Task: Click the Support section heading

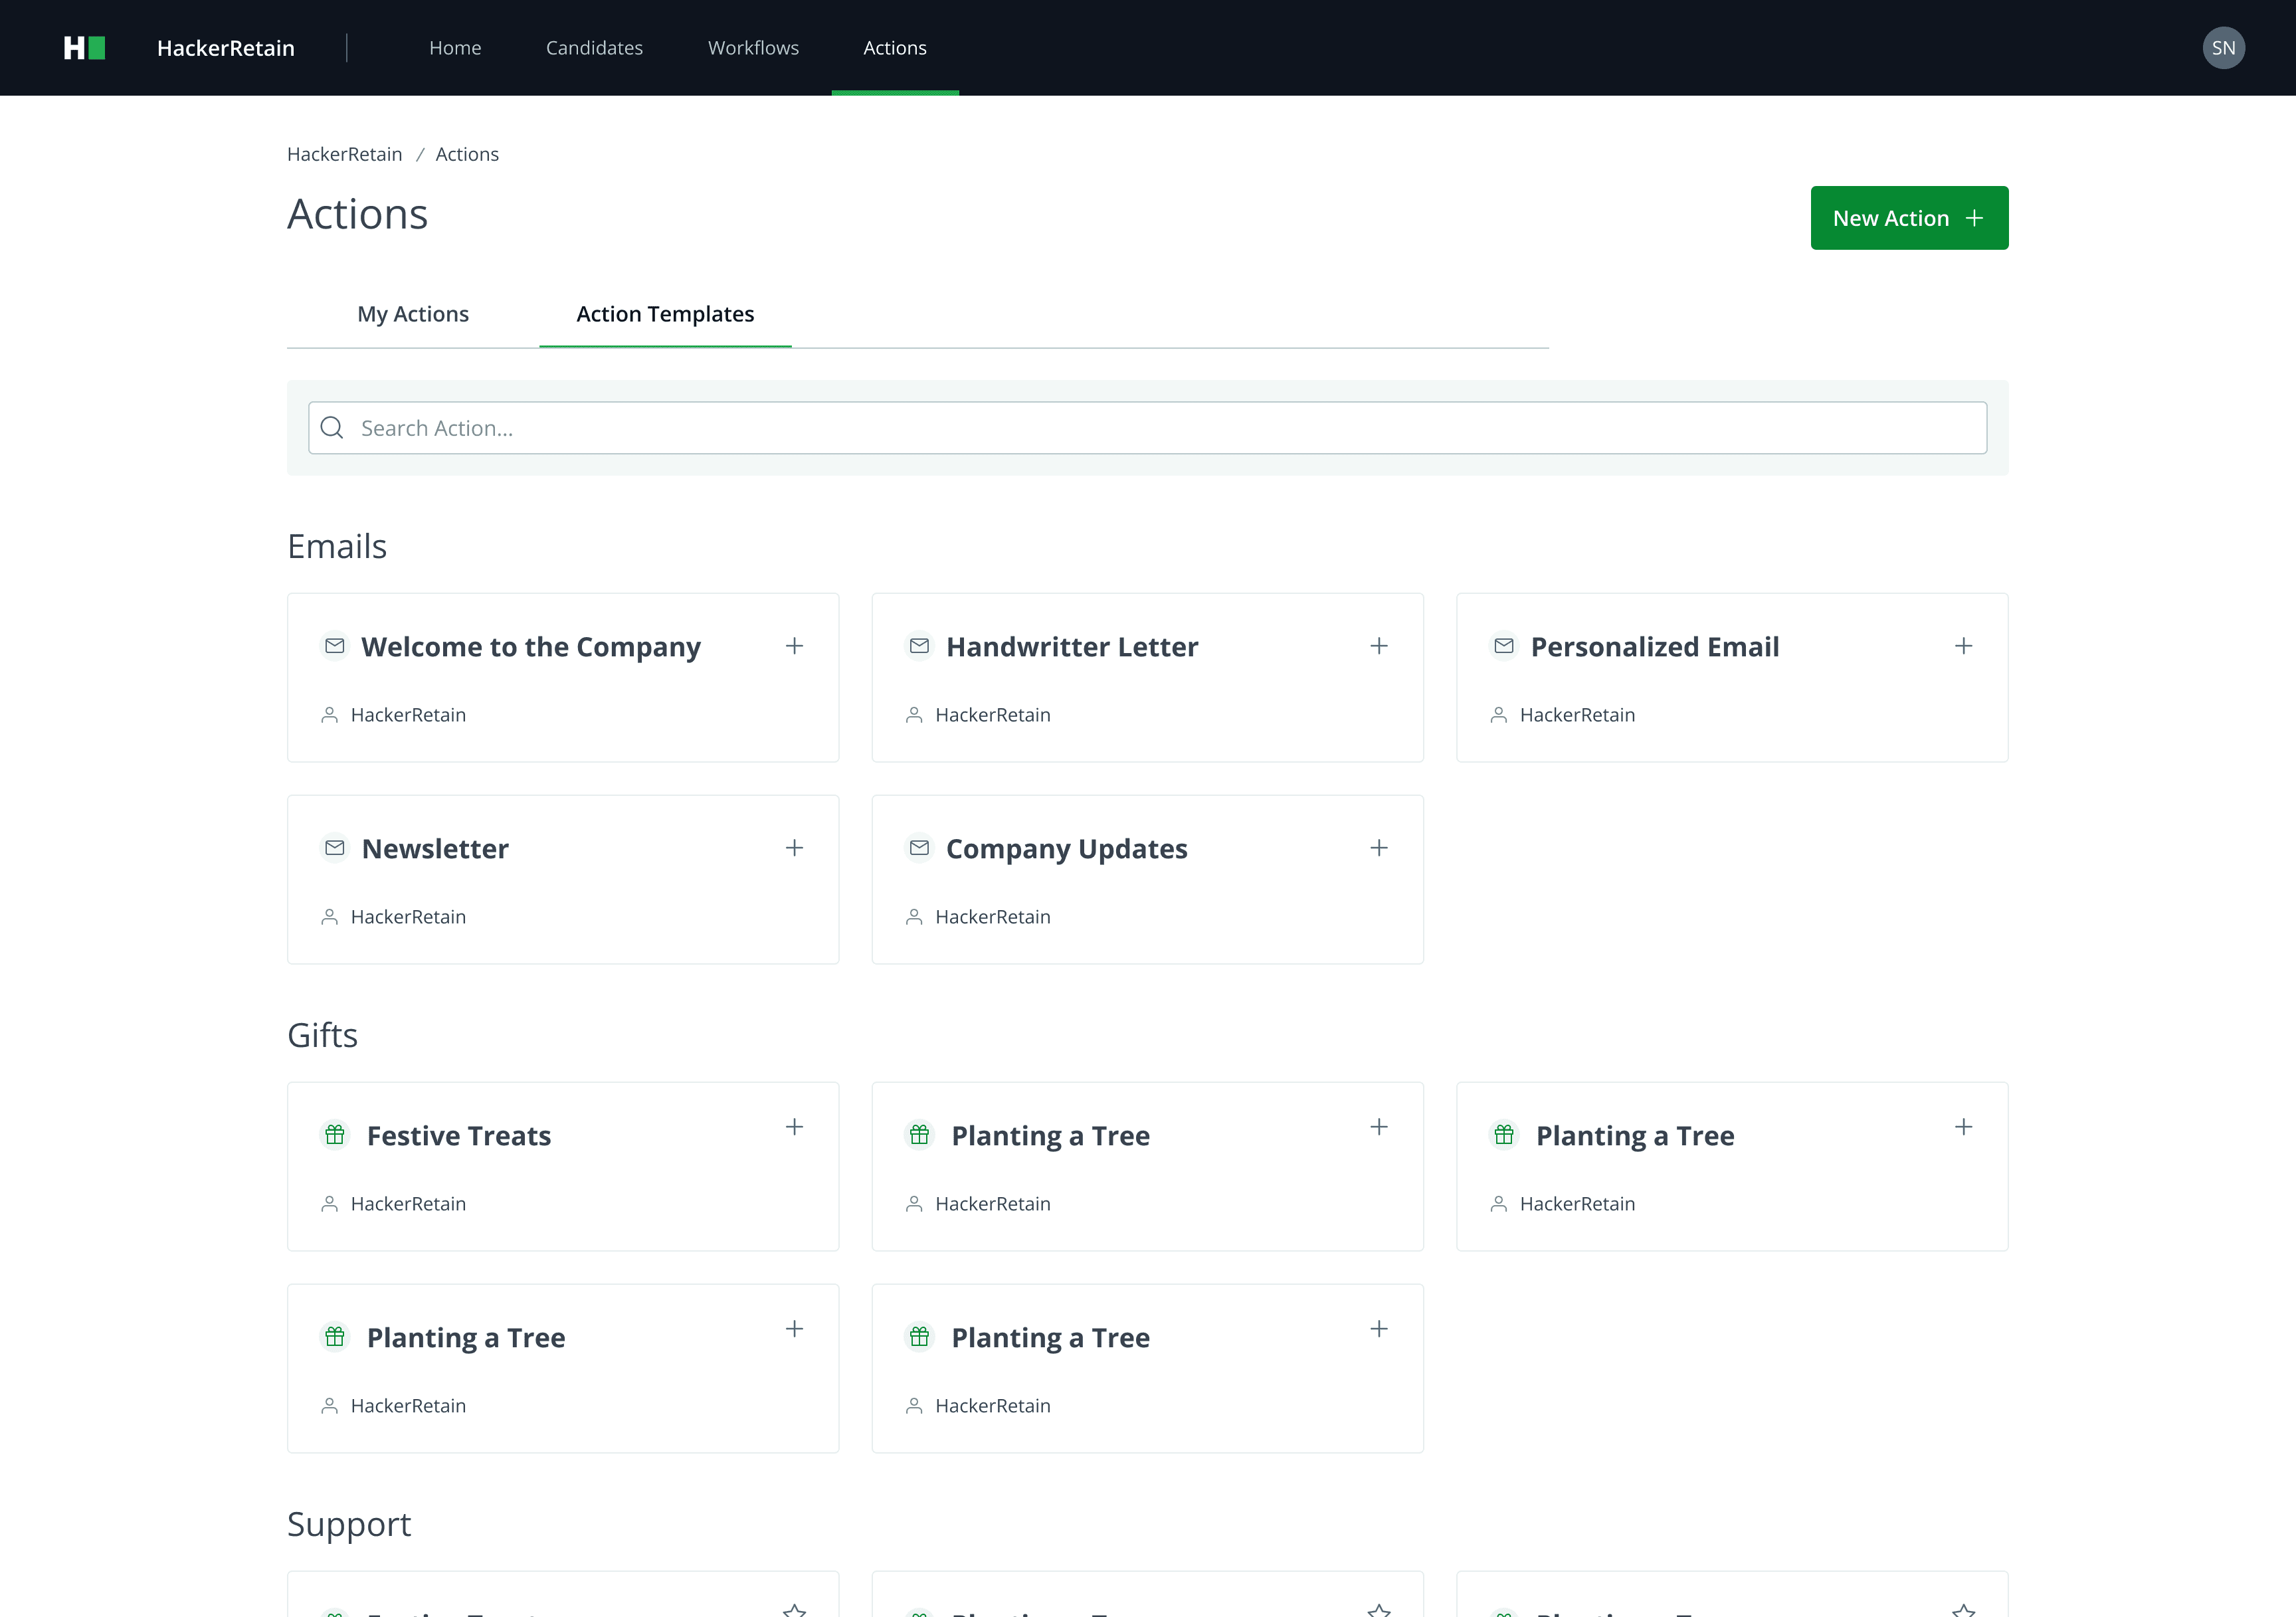Action: click(x=349, y=1524)
